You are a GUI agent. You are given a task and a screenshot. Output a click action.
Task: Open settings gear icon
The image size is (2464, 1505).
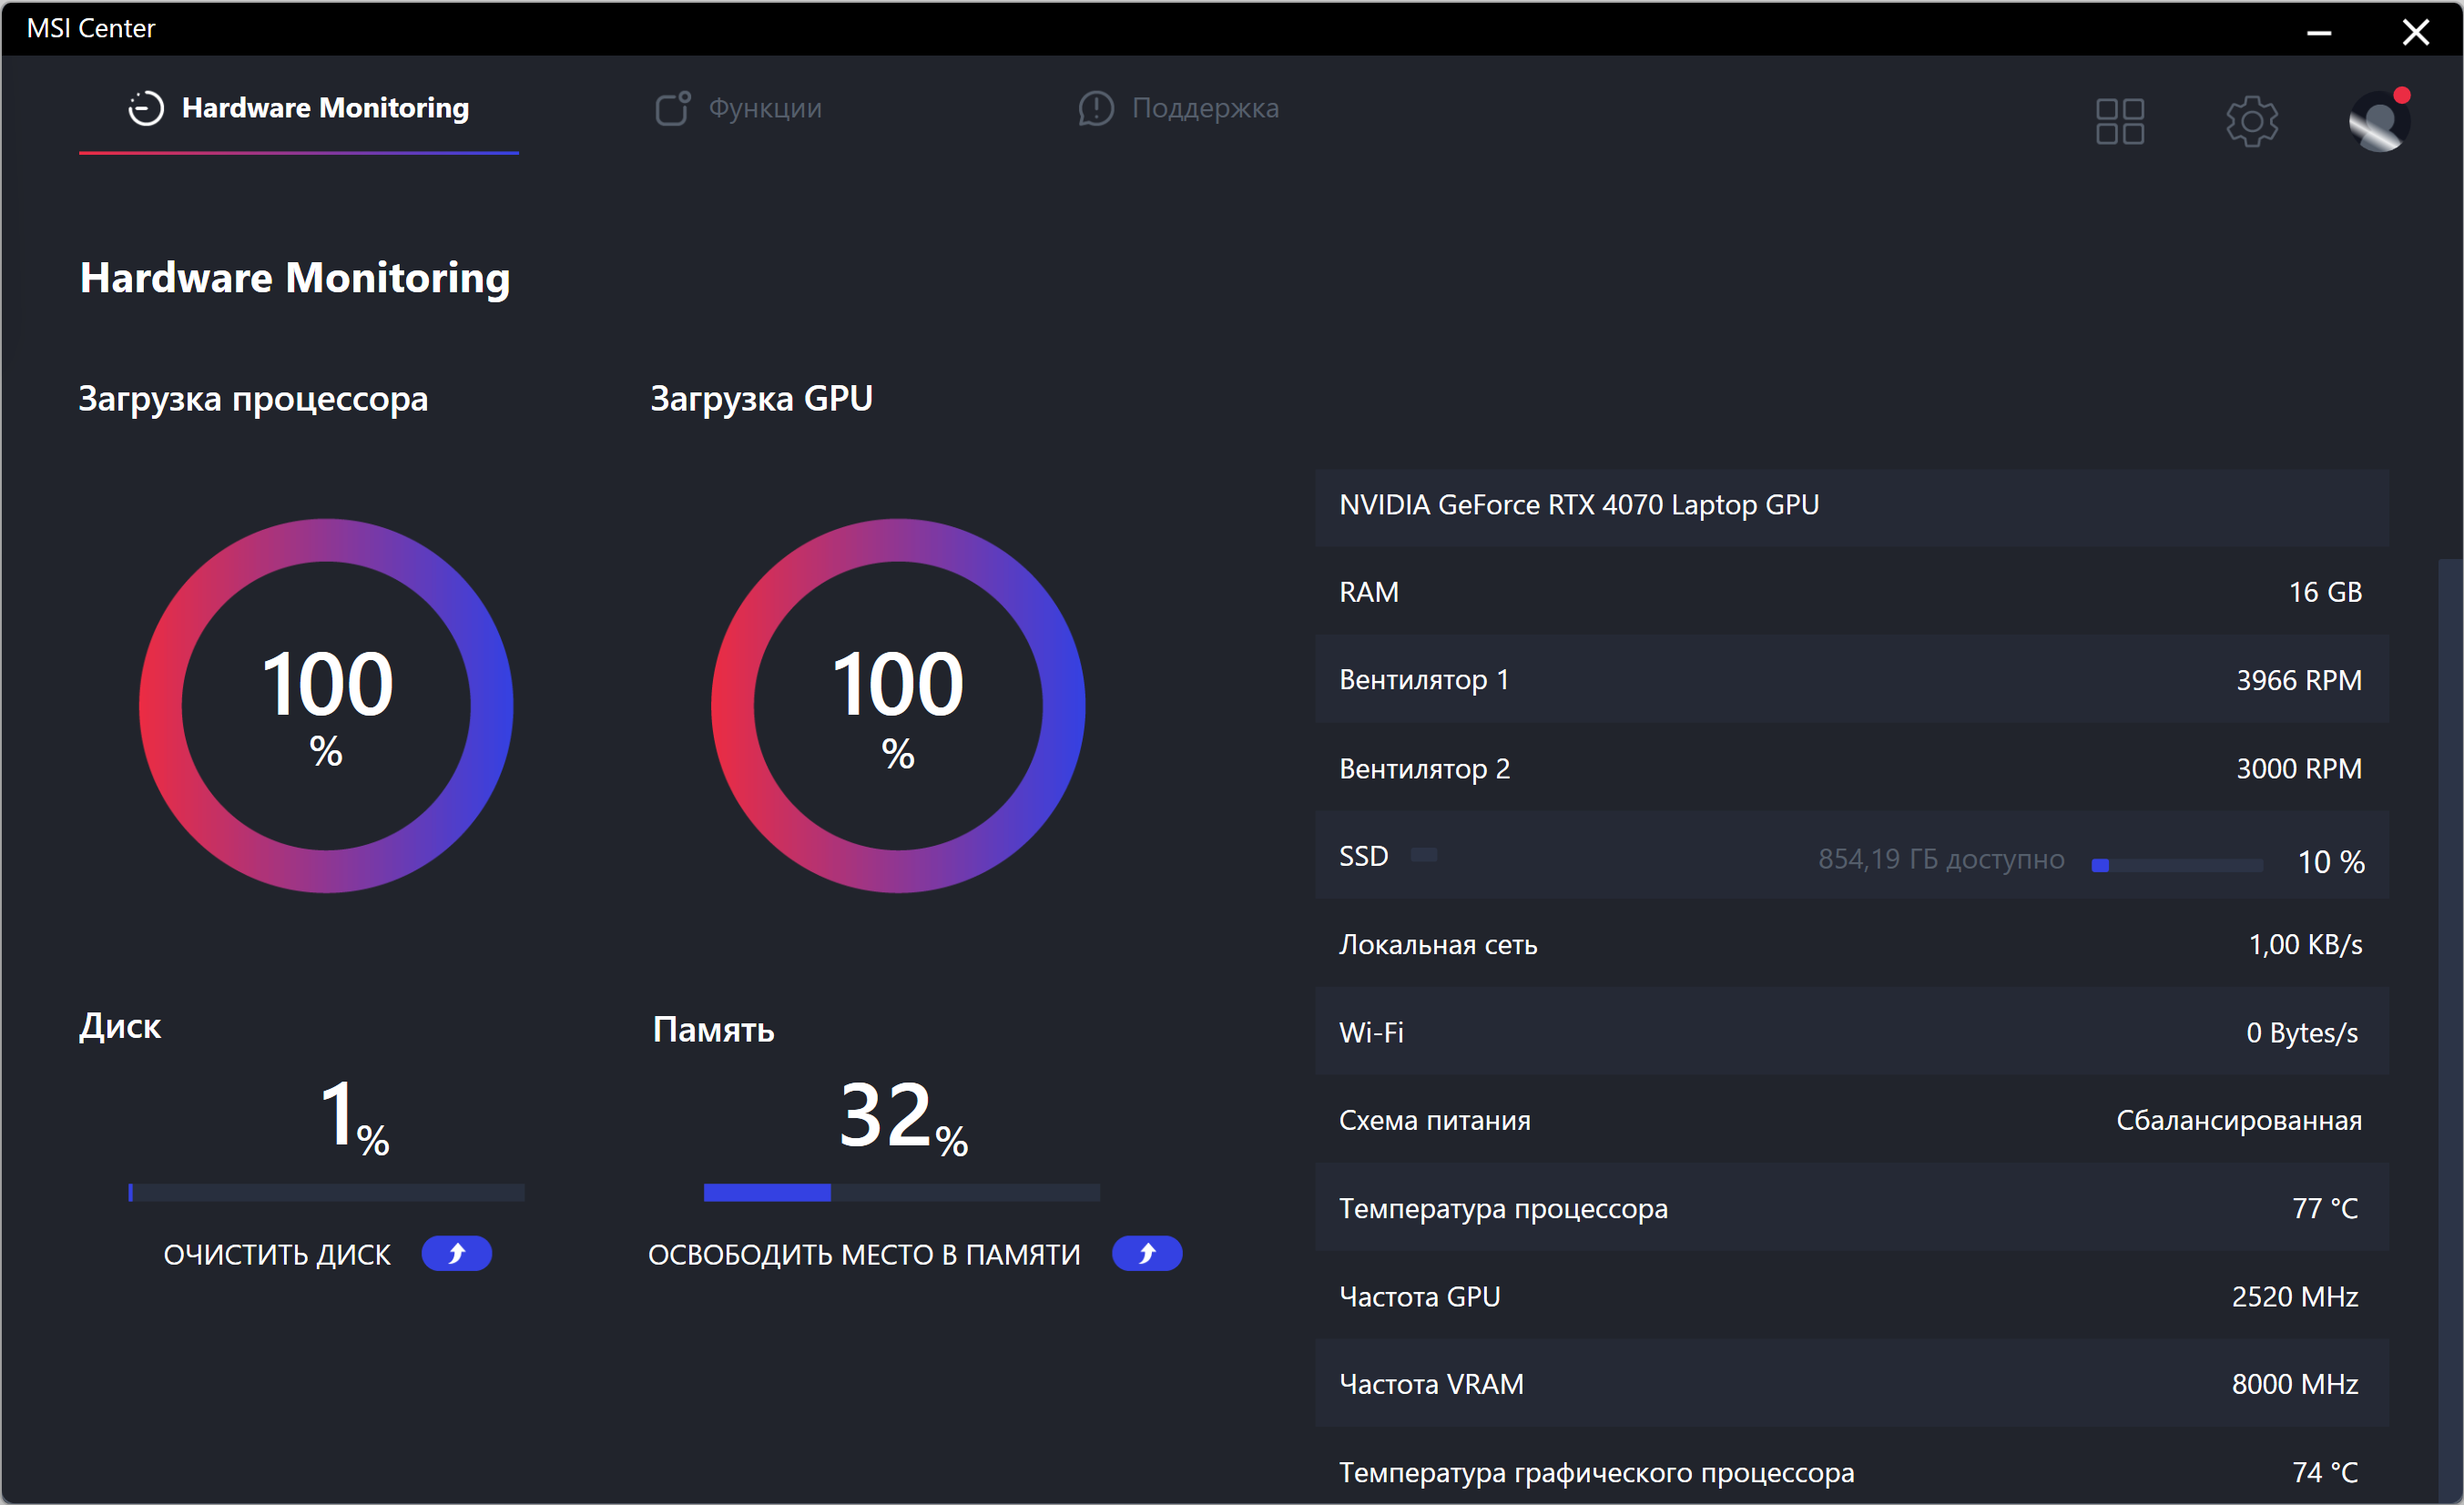tap(2251, 121)
